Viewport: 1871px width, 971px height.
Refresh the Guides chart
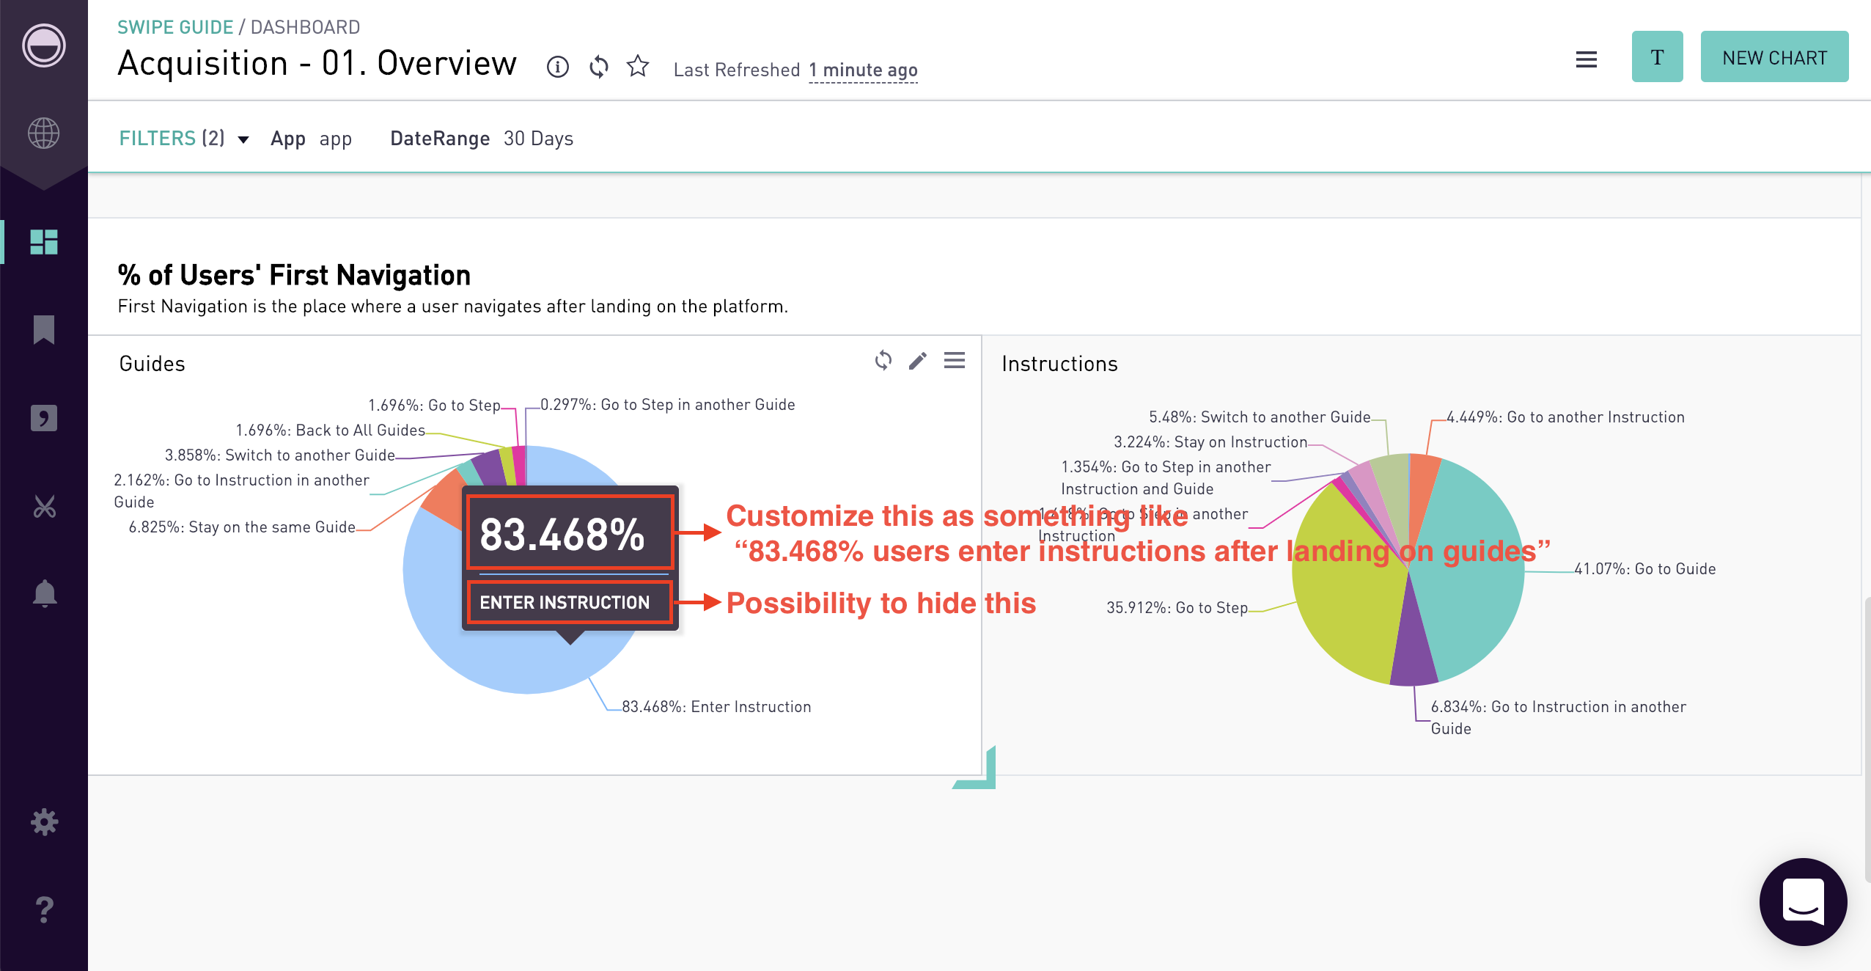883,360
